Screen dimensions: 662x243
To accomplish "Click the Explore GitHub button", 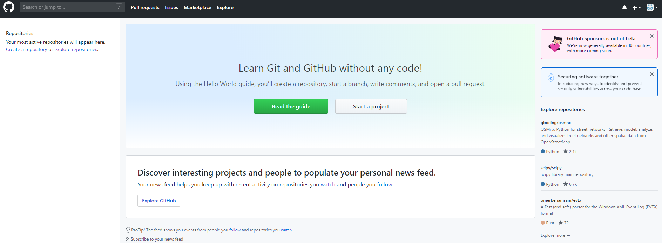I will pyautogui.click(x=159, y=201).
